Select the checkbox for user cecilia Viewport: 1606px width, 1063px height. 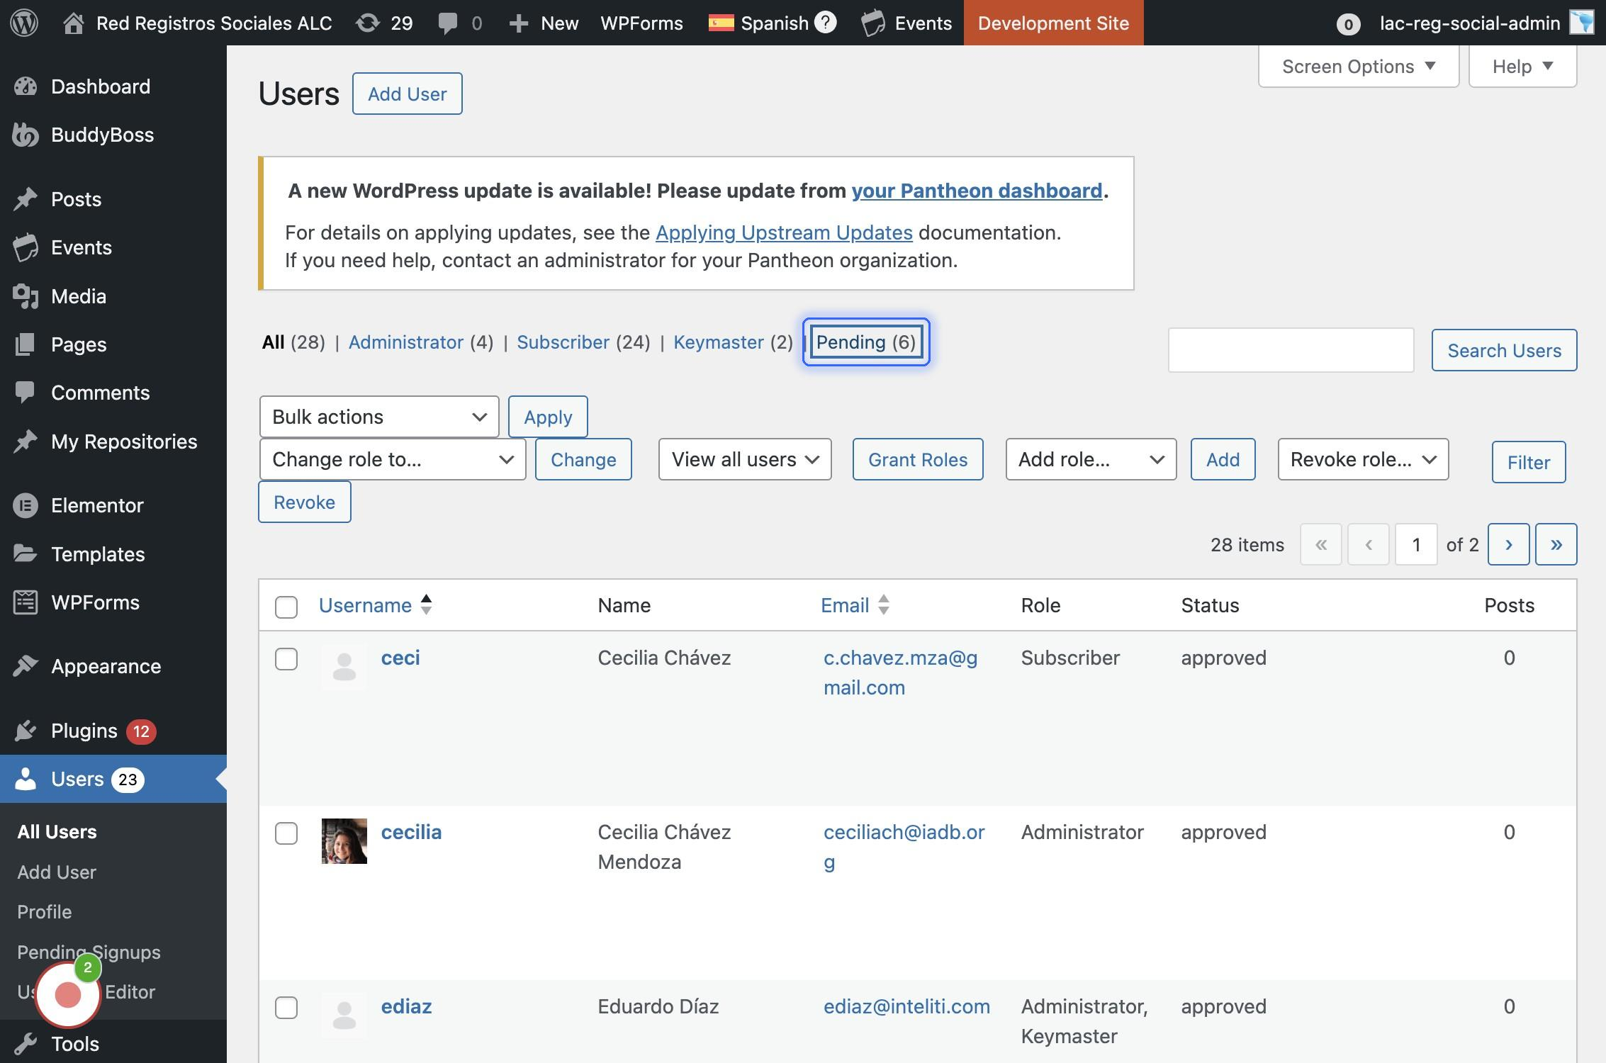click(x=286, y=833)
